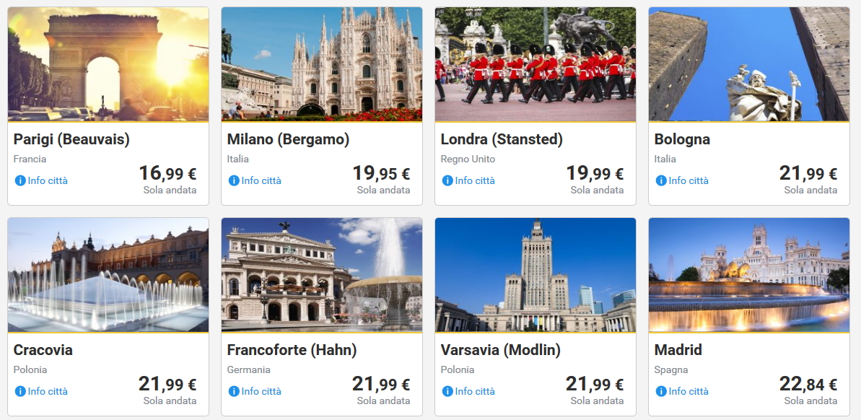861x420 pixels.
Task: Click the info icon on the Londra card
Action: pyautogui.click(x=447, y=180)
